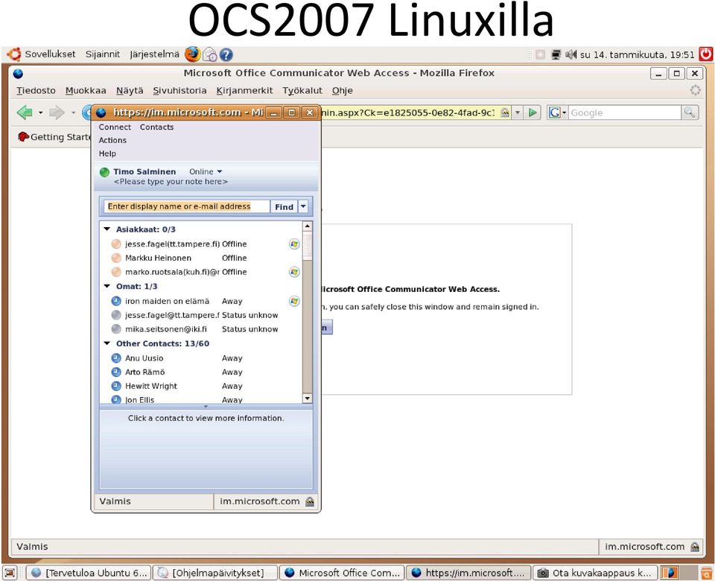Click the contact list scrollbar up arrow
This screenshot has height=581, width=715.
(308, 226)
